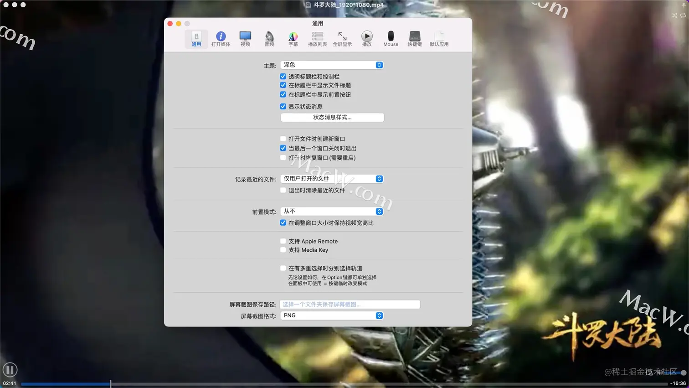Switch to the 视频 video preferences
This screenshot has height=388, width=689.
pyautogui.click(x=245, y=39)
